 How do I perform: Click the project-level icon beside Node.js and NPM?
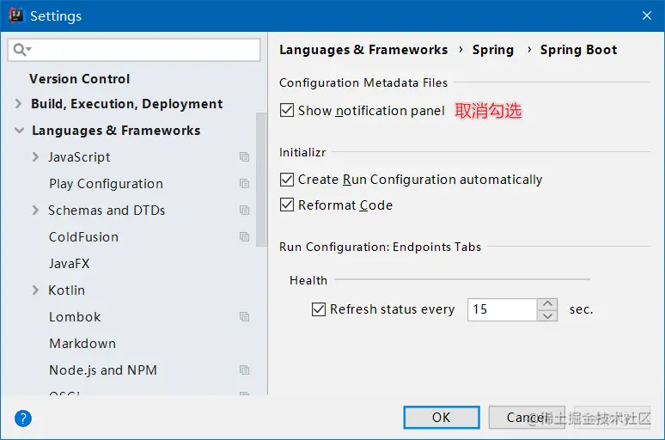click(x=244, y=370)
